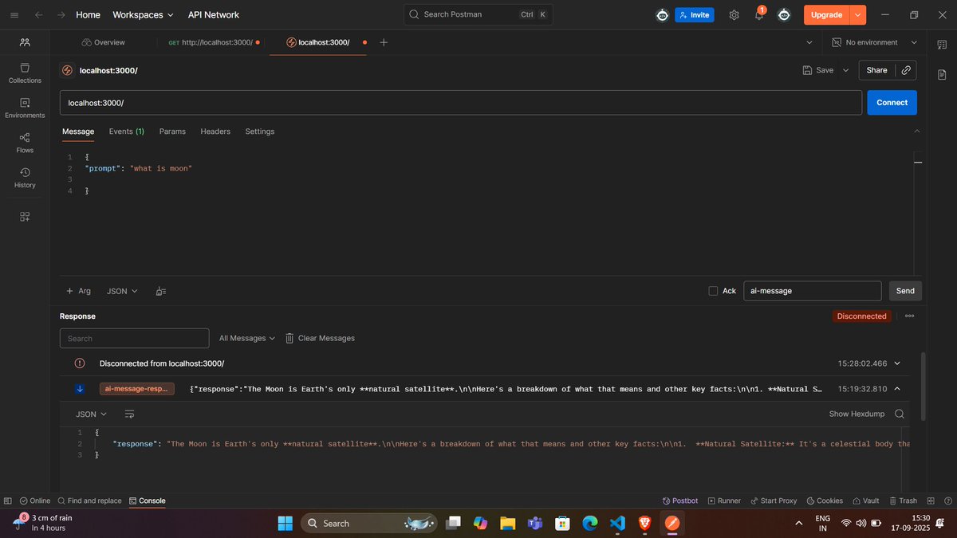Open History in the sidebar
Viewport: 957px width, 538px height.
(25, 179)
